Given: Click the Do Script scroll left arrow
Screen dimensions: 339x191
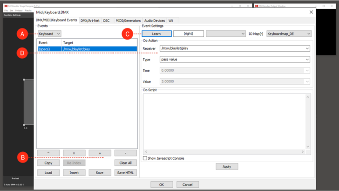Looking at the screenshot, I should coord(146,152).
